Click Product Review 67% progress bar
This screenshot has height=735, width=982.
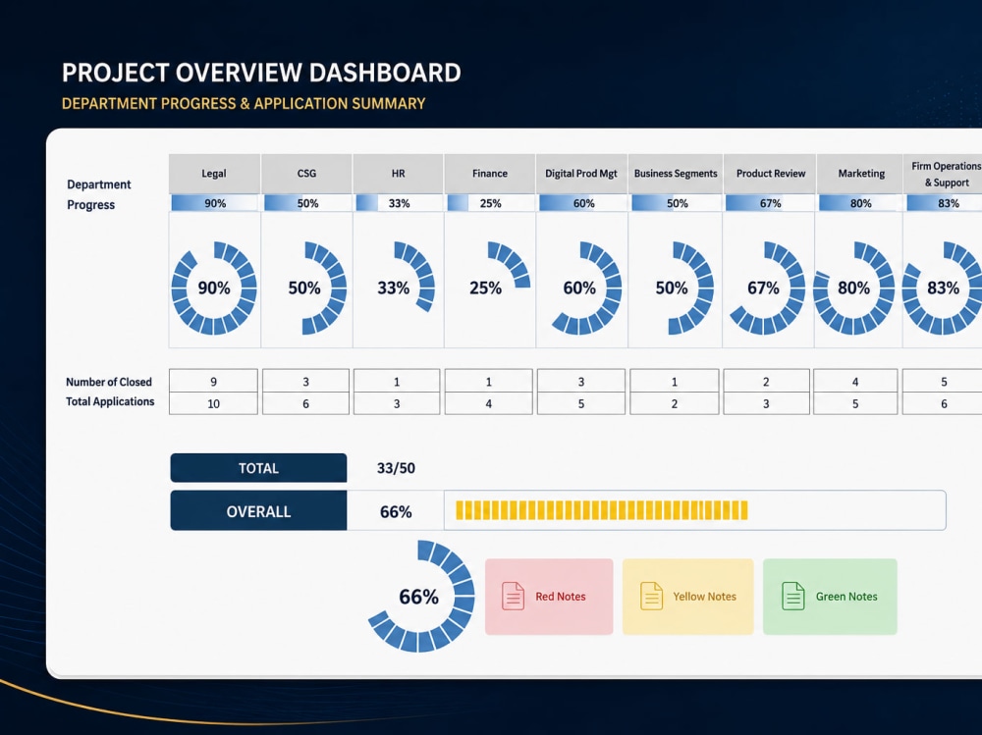770,203
